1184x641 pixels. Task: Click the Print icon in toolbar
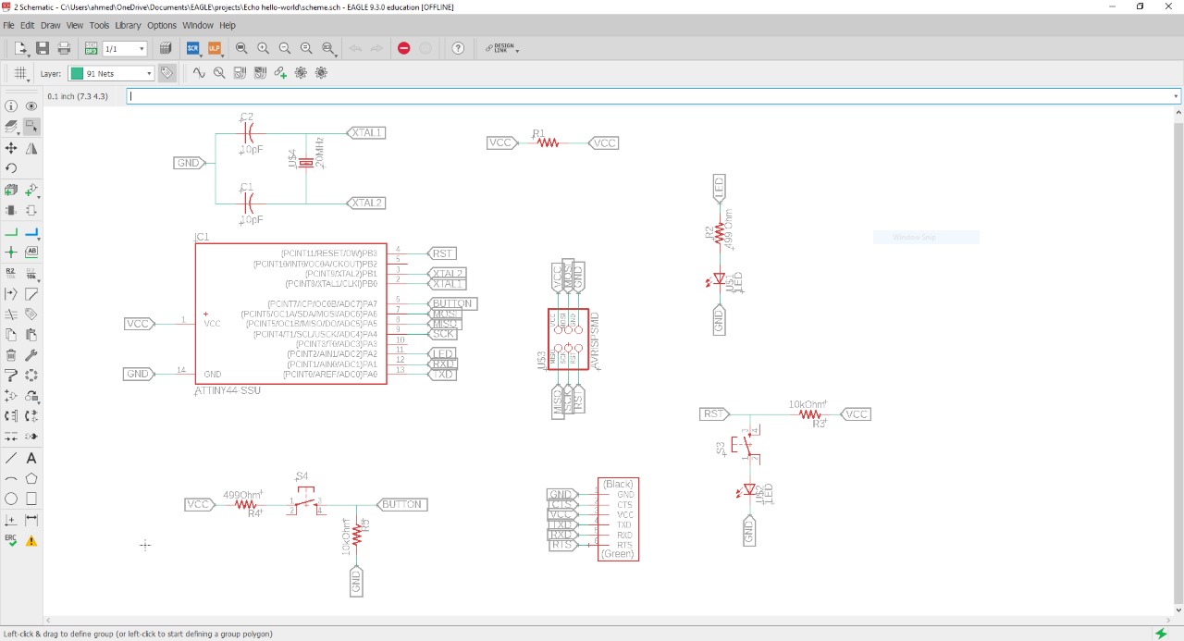[64, 48]
